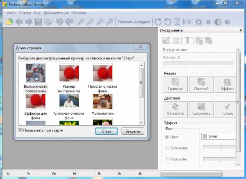Click the tools panel scroll down arrow

pyautogui.click(x=239, y=164)
